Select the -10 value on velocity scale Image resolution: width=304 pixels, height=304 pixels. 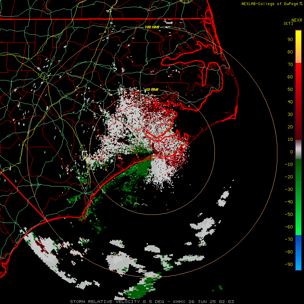tap(289, 164)
